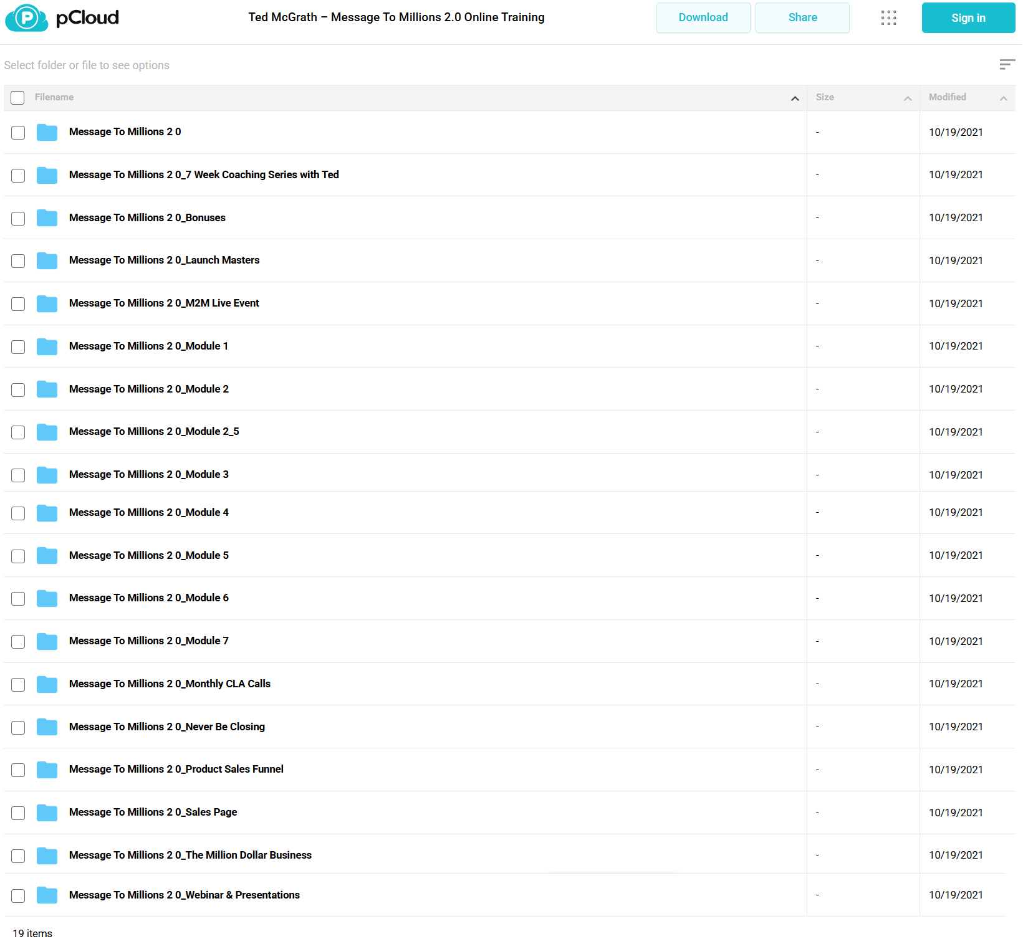The image size is (1028, 944).
Task: Click folder icon of Module 2 row
Action: (x=47, y=389)
